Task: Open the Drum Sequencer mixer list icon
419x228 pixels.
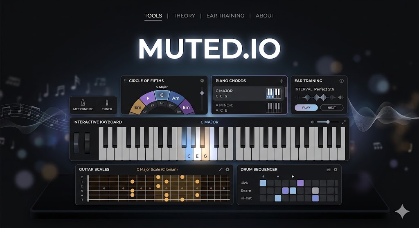Action: (x=329, y=169)
